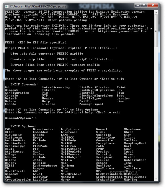Click the MailReplyTo option entry
The image size is (165, 188).
(71, 152)
